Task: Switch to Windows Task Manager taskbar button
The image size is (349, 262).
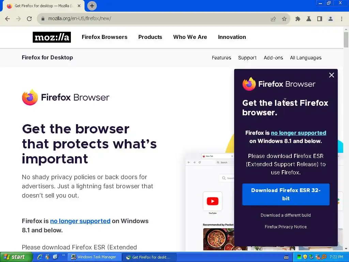Action: point(94,257)
